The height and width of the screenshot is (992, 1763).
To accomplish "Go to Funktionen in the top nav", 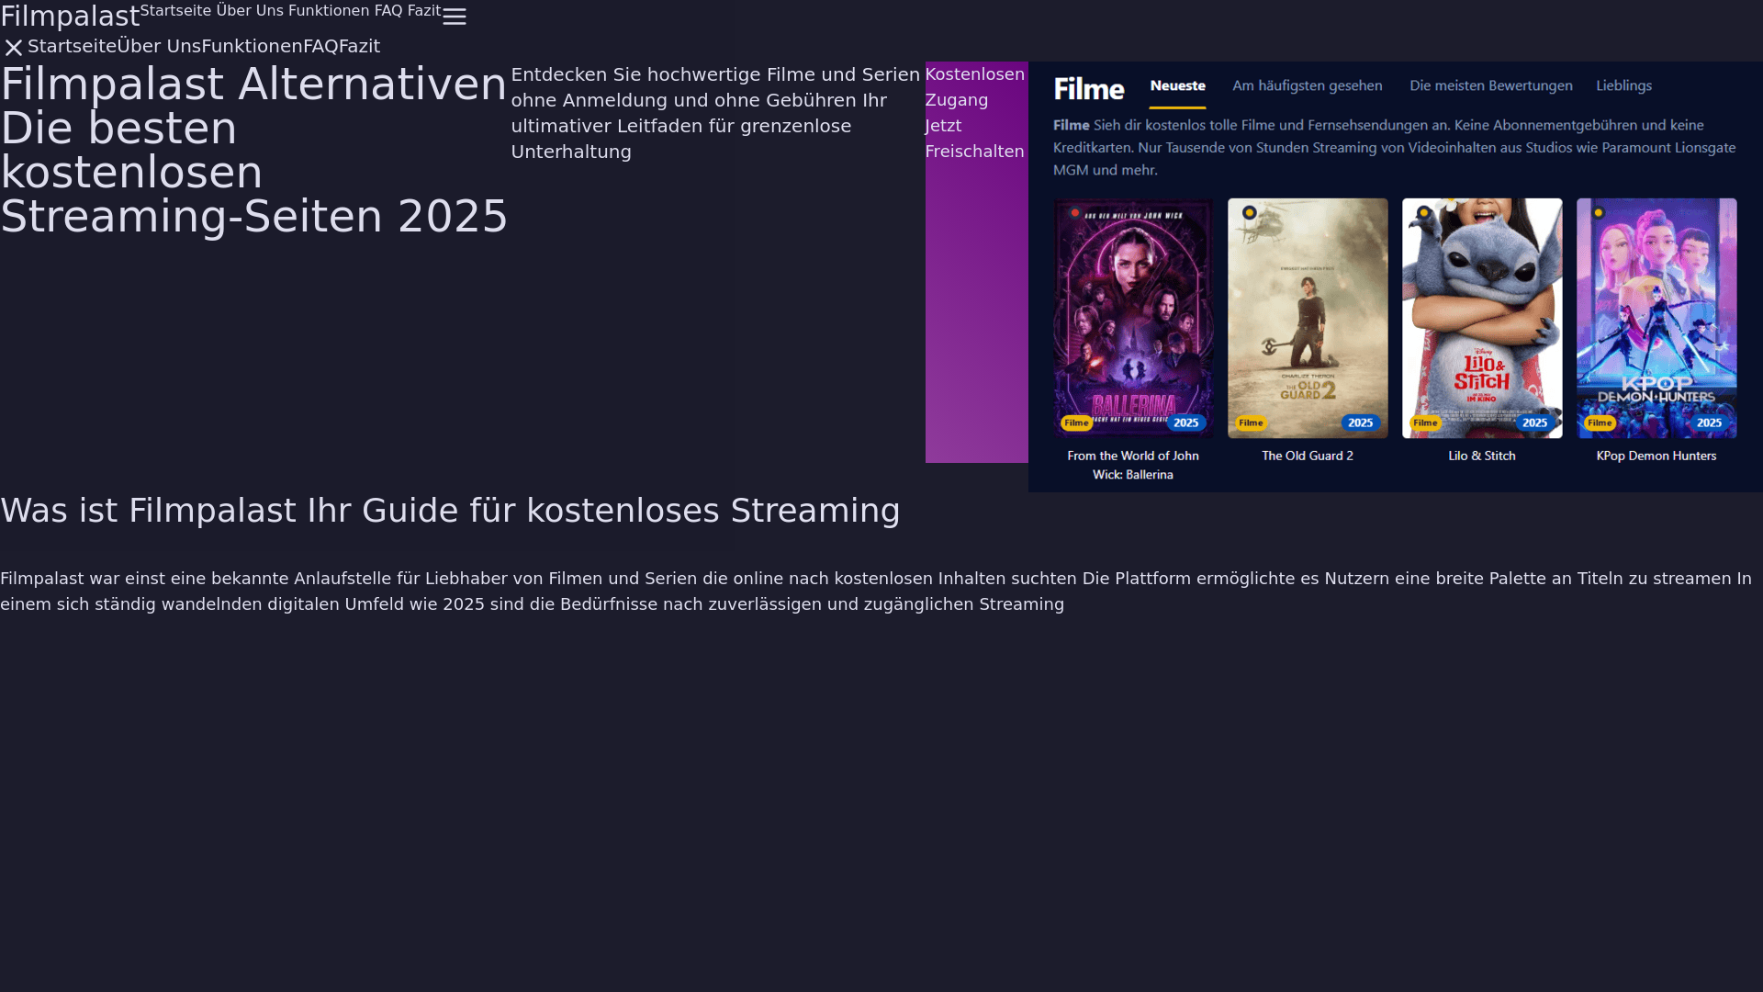I will point(329,11).
